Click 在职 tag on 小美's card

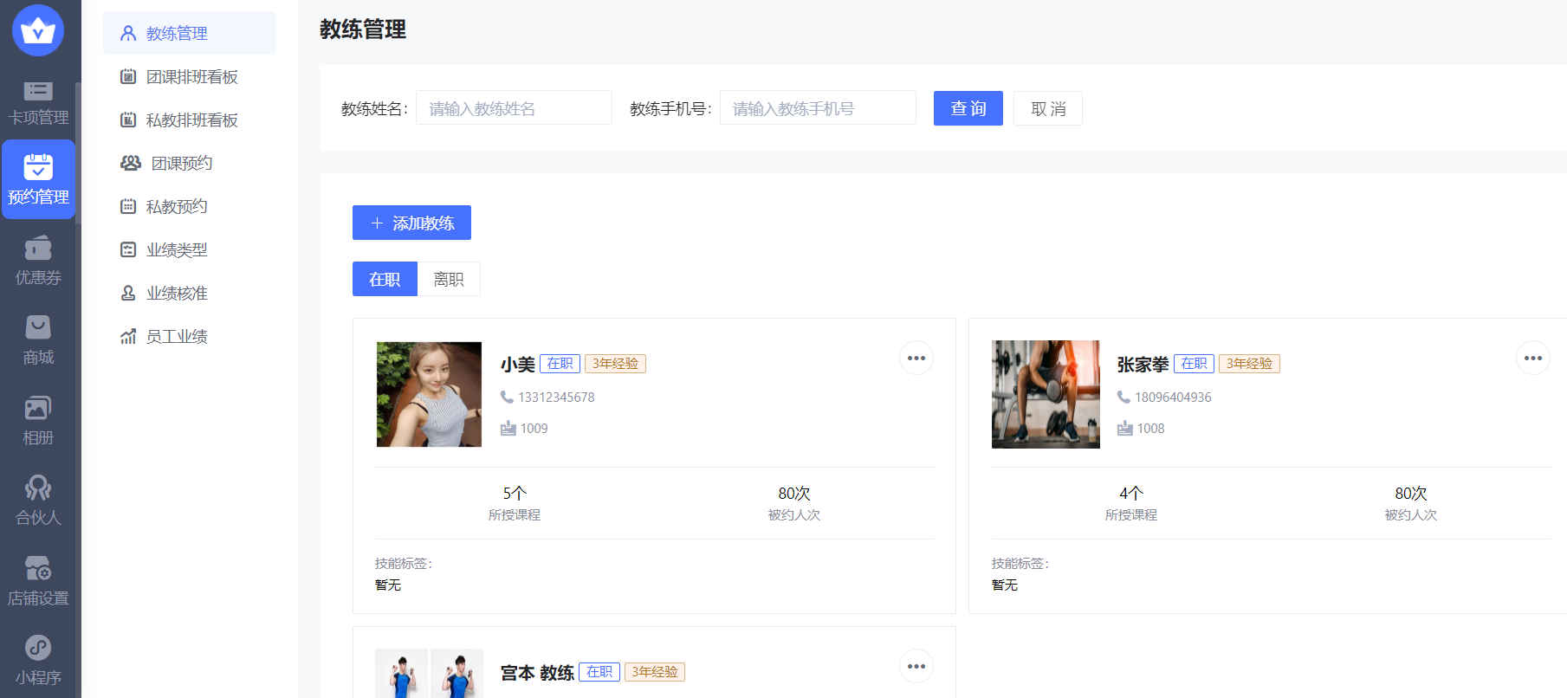coord(560,364)
